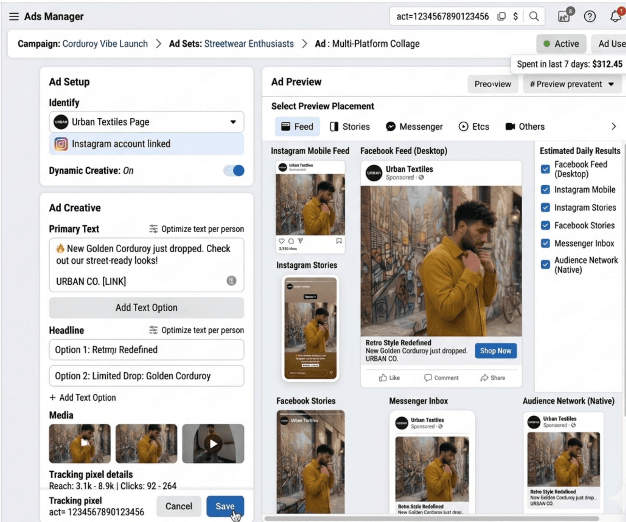Select the second media image thumbnail
The width and height of the screenshot is (626, 522).
146,444
